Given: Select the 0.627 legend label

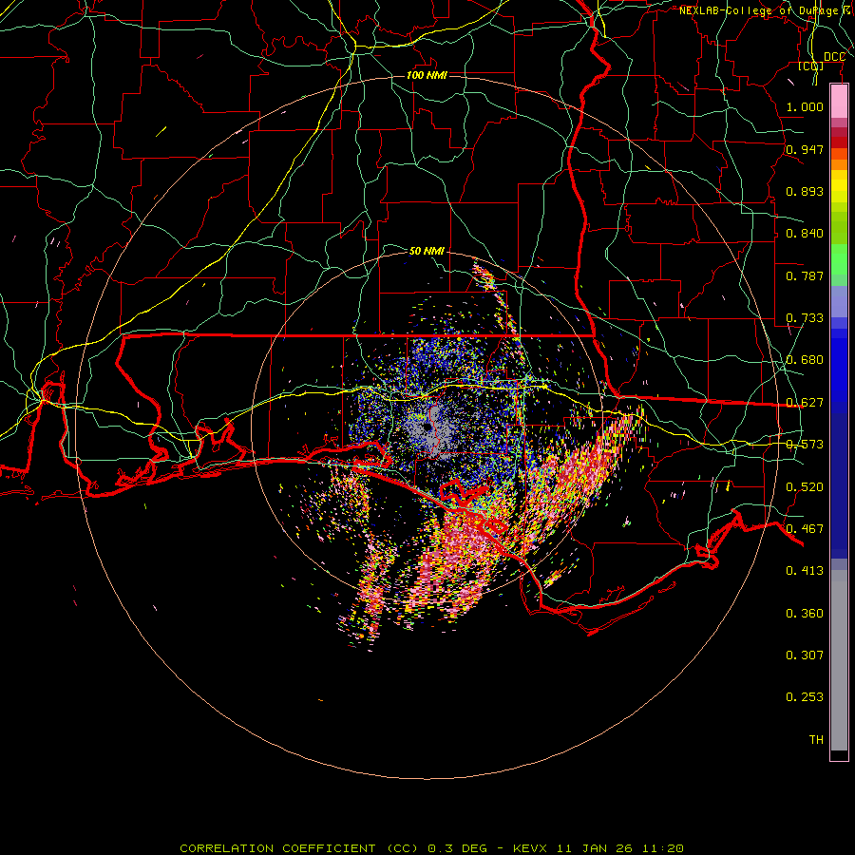Looking at the screenshot, I should tap(805, 403).
